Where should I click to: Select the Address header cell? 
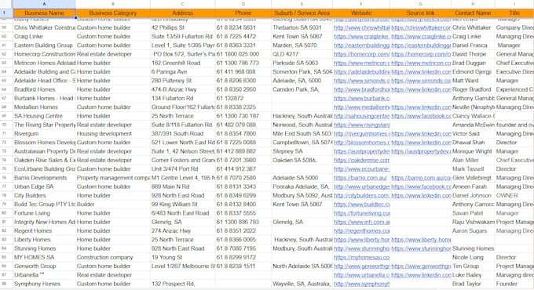[182, 13]
